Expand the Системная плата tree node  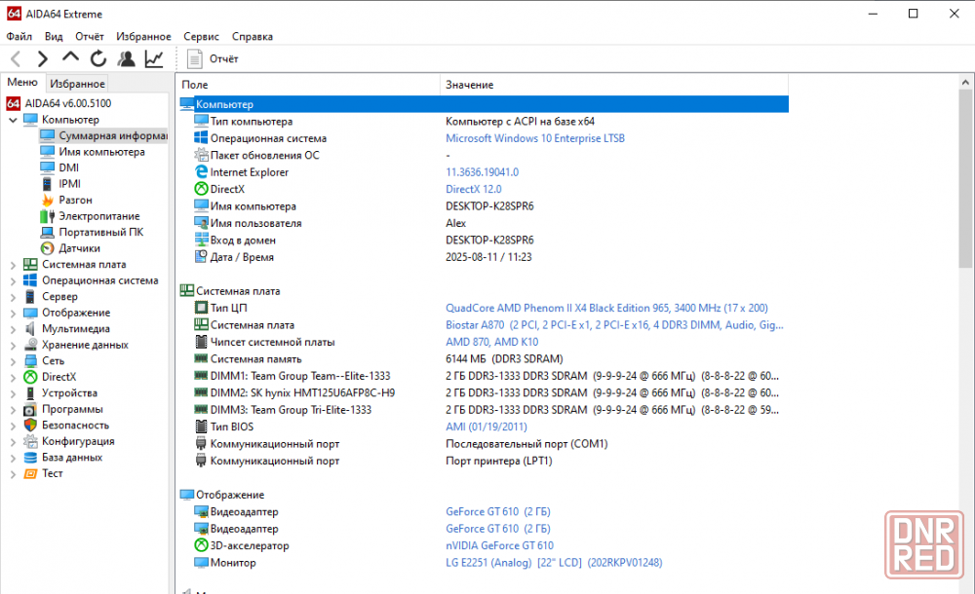(13, 265)
